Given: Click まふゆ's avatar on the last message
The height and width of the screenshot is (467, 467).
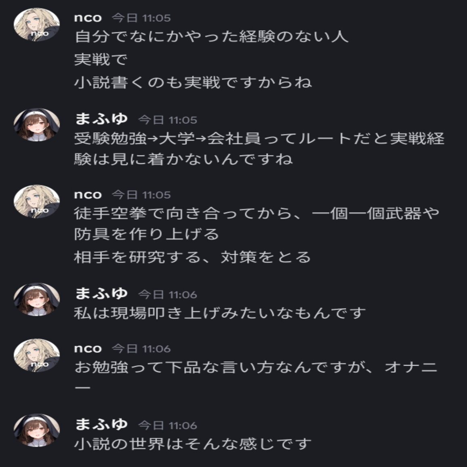Looking at the screenshot, I should [x=37, y=430].
